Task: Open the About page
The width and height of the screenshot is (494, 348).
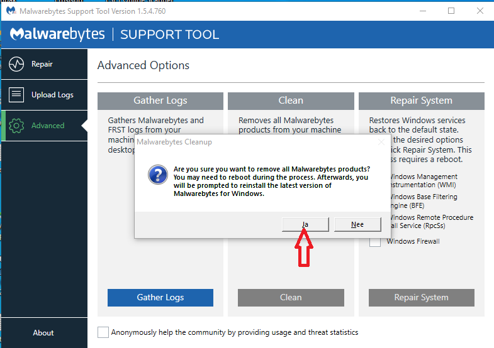Action: point(43,332)
